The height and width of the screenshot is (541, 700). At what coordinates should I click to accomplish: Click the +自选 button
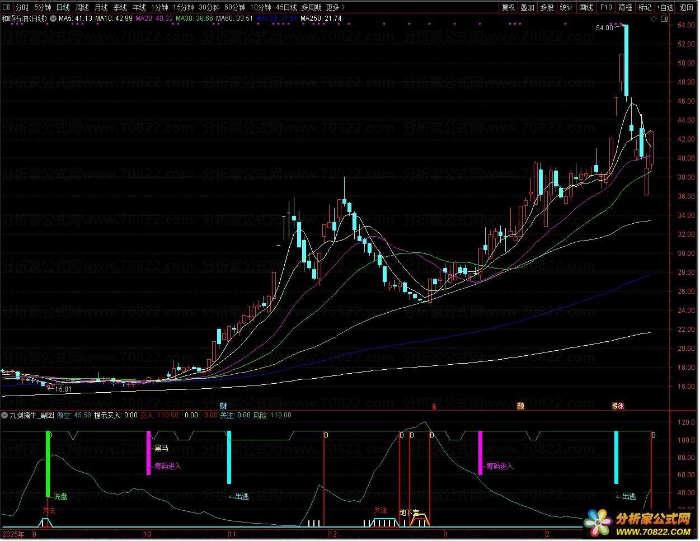(x=665, y=7)
